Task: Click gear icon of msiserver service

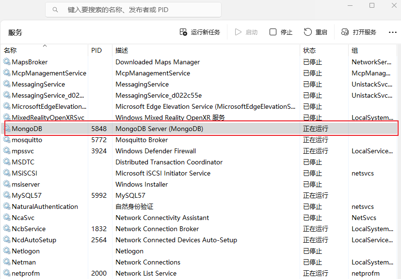Action: click(x=7, y=184)
